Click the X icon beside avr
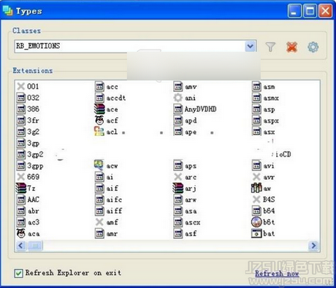 [256, 176]
